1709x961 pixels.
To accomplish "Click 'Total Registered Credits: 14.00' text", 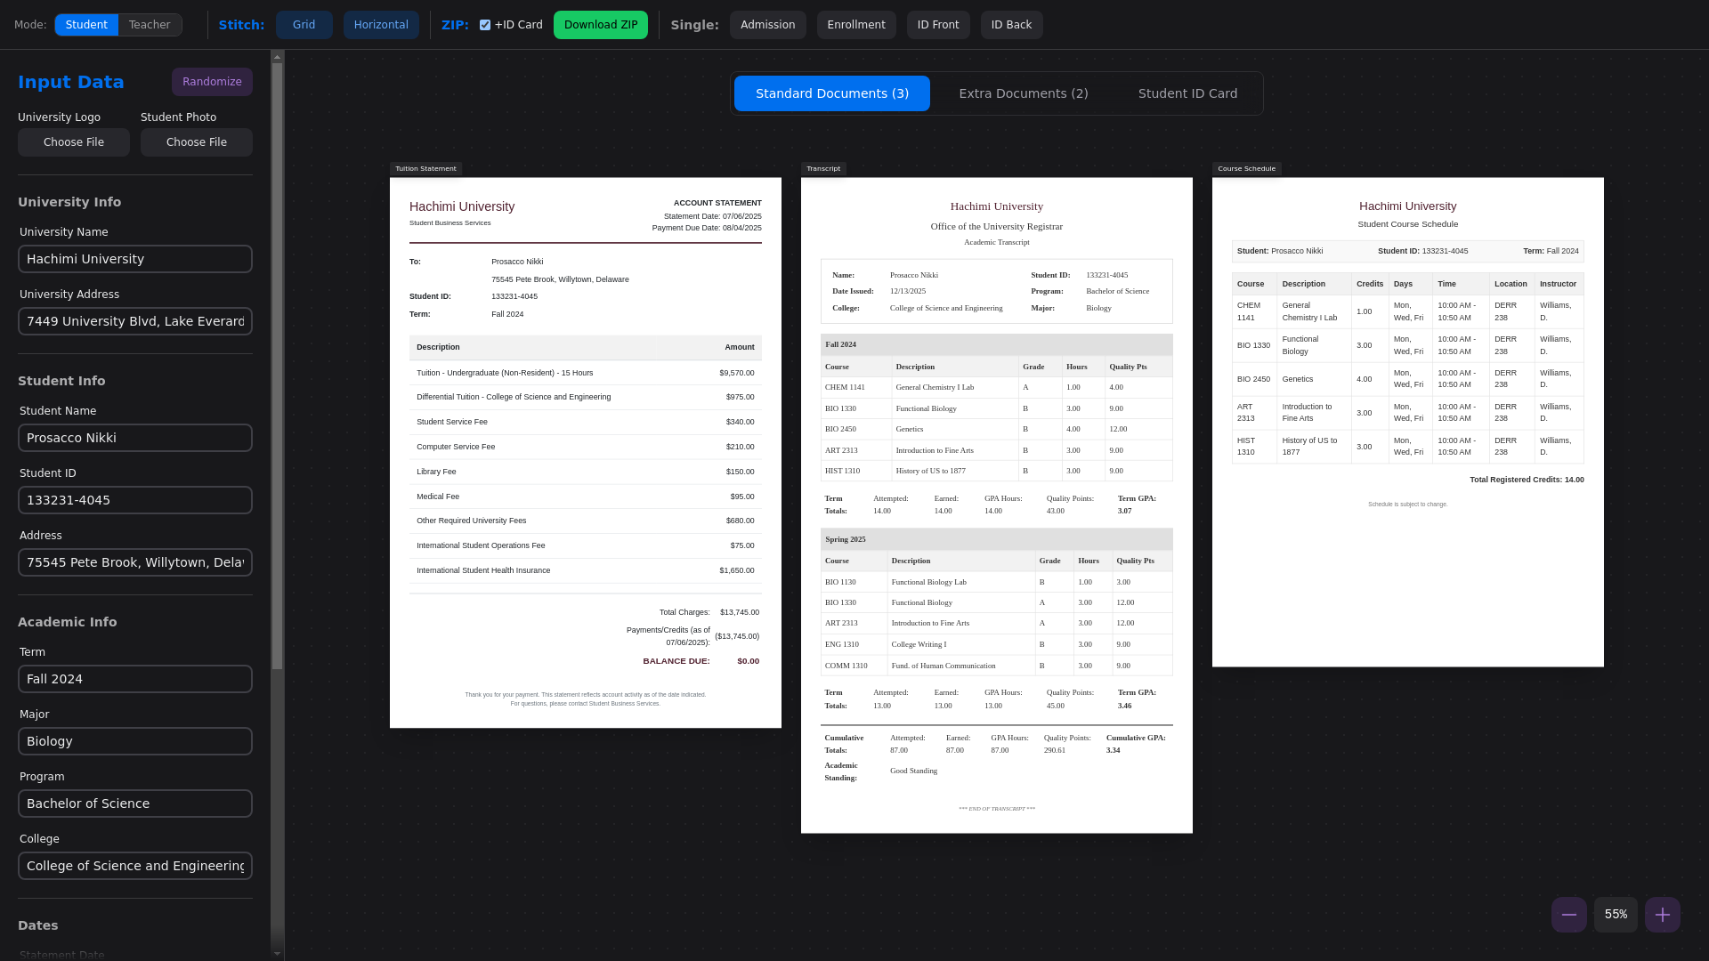I will click(x=1527, y=480).
